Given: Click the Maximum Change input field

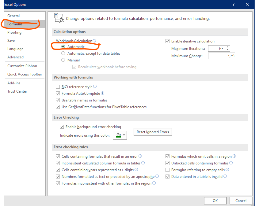Looking at the screenshot, I should coord(222,56).
